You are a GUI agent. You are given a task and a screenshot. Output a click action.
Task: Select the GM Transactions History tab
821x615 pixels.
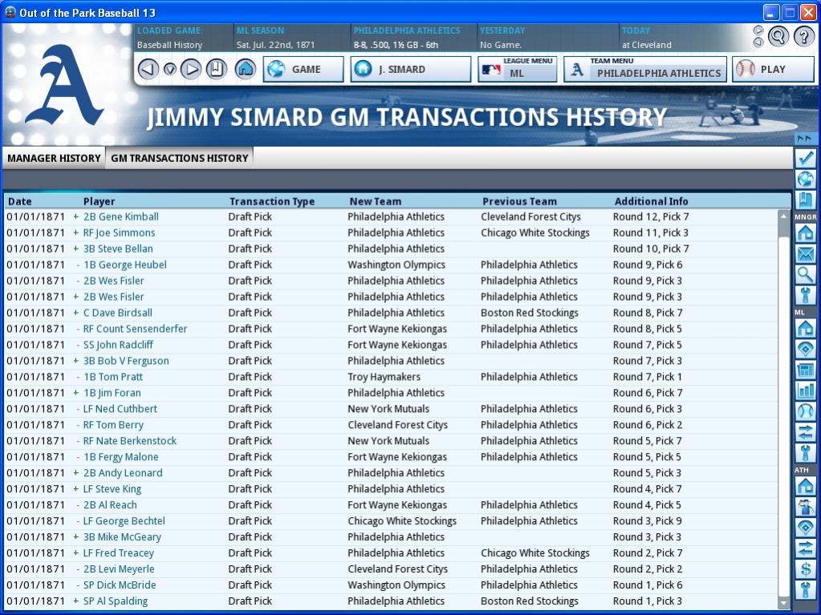[179, 158]
